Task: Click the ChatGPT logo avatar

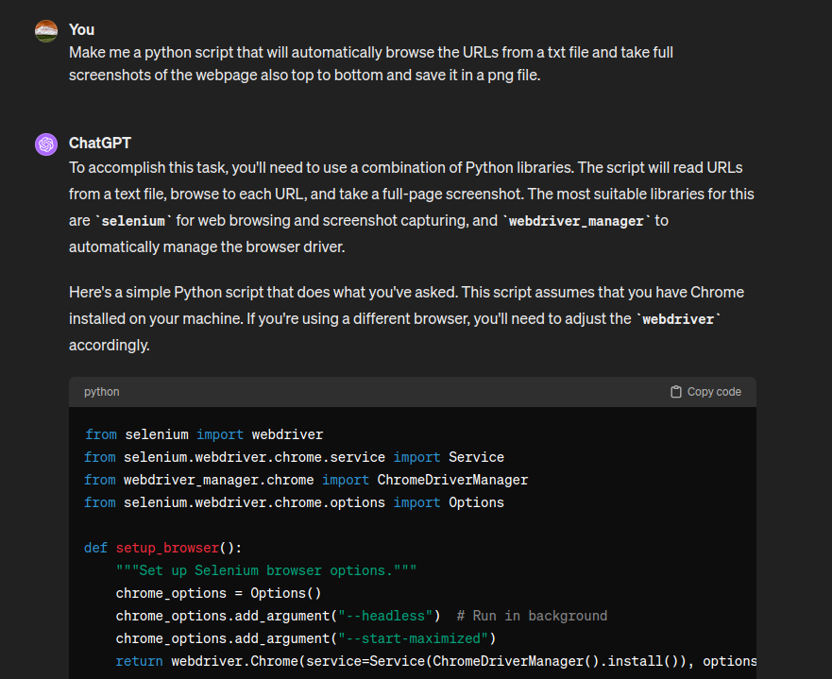Action: 46,144
